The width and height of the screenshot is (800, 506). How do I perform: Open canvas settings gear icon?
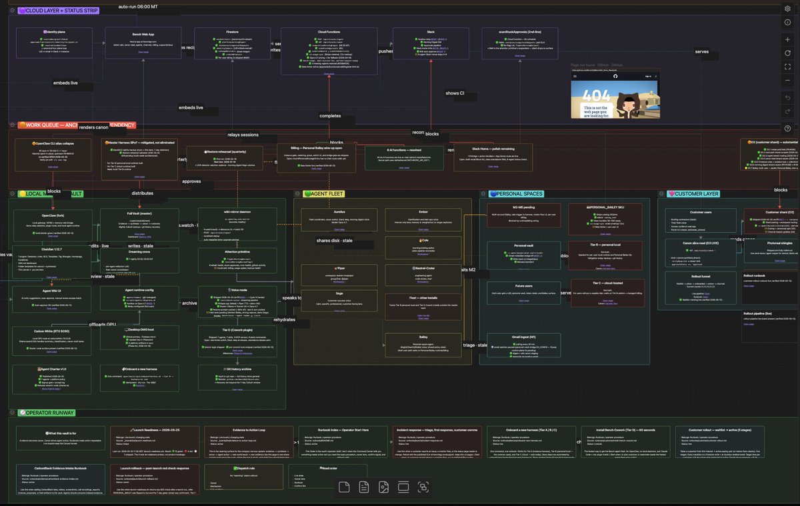788,9
